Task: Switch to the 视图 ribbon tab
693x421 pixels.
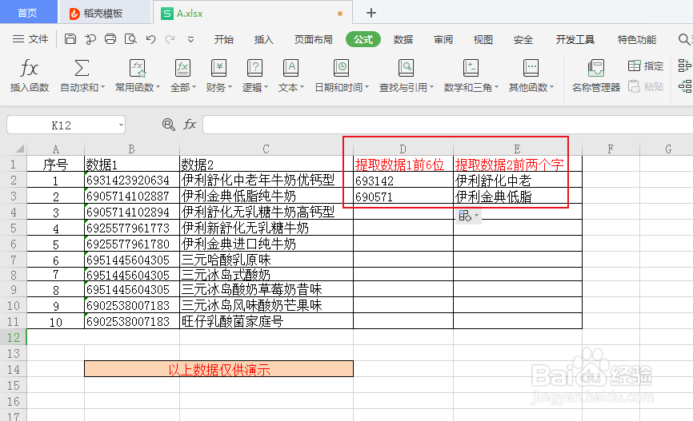Action: (x=483, y=40)
